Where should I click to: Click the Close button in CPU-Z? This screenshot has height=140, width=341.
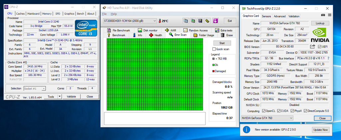90,96
